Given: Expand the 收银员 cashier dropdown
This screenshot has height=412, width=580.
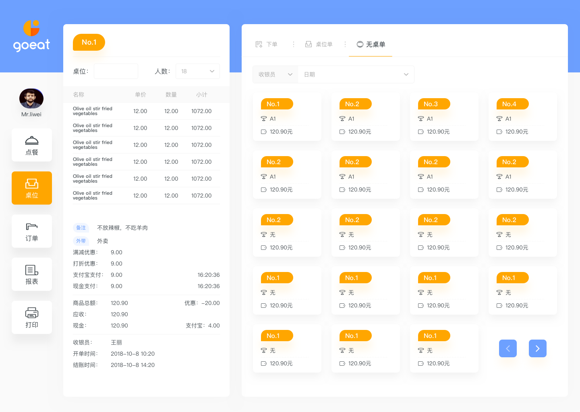Looking at the screenshot, I should (x=275, y=74).
